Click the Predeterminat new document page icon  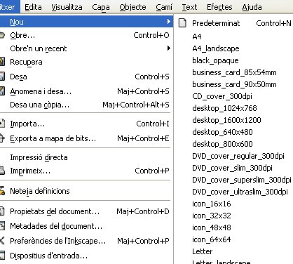tap(182, 23)
